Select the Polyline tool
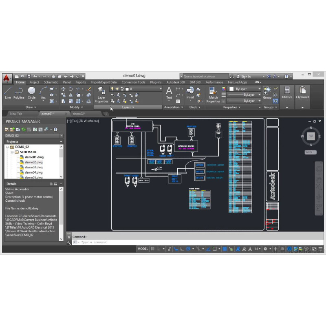 point(19,92)
